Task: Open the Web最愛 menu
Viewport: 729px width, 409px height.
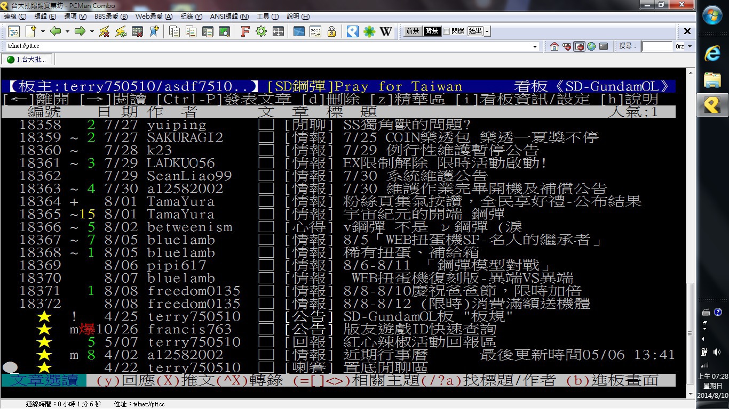Action: [x=154, y=17]
